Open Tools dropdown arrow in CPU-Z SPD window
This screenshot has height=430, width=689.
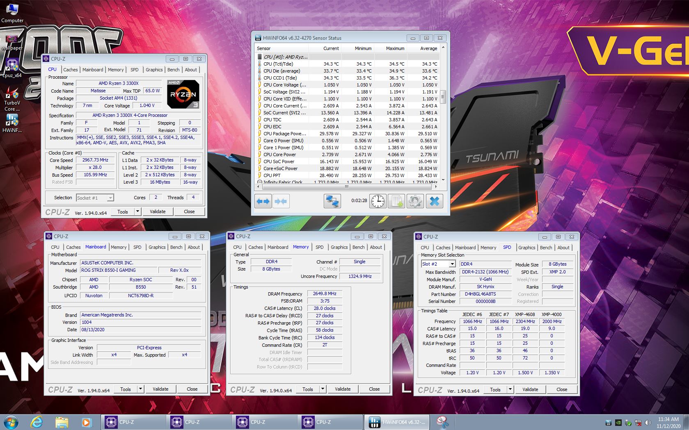coord(510,389)
